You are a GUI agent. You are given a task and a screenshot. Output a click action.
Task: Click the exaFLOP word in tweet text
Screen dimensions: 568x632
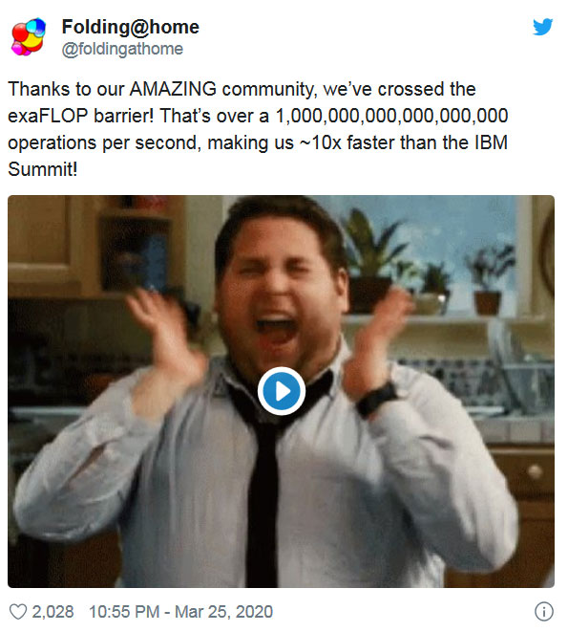(48, 116)
